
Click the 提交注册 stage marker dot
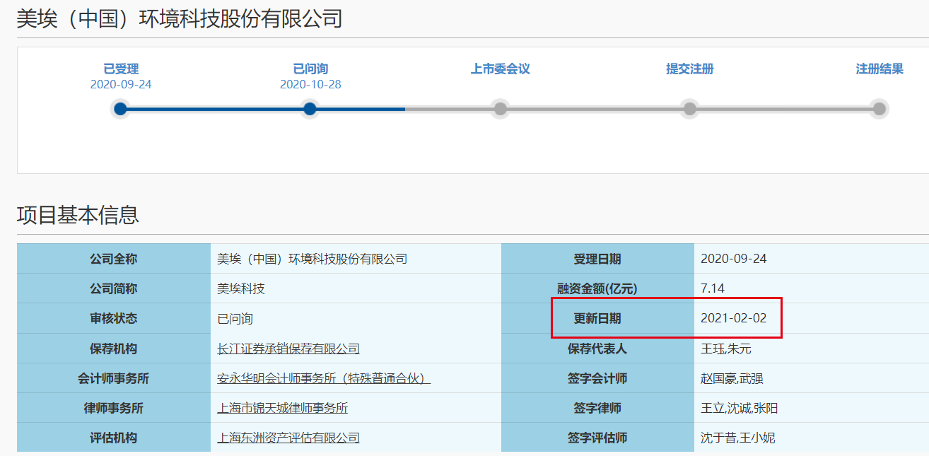click(689, 109)
